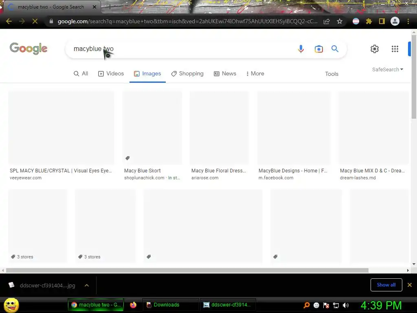This screenshot has height=313, width=417.
Task: Open the Macy Blue Floral Dress image
Action: coord(219,128)
